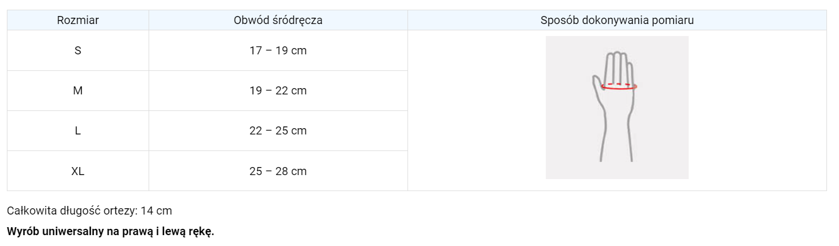Click the Sposób dokonywania pomiaru header
839x246 pixels.
pyautogui.click(x=617, y=21)
